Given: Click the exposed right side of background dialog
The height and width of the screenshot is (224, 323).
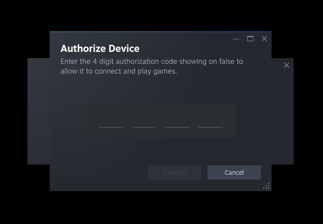Looking at the screenshot, I should click(x=283, y=115).
